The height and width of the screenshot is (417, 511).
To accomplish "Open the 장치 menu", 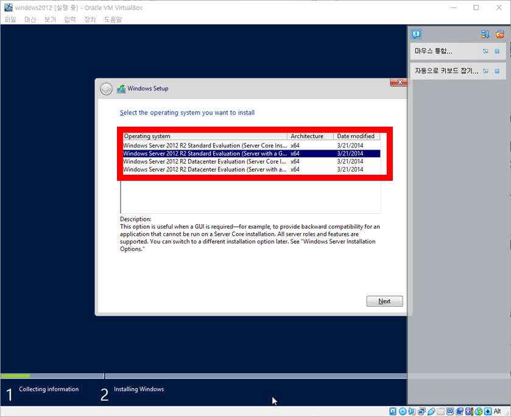I will click(x=90, y=19).
